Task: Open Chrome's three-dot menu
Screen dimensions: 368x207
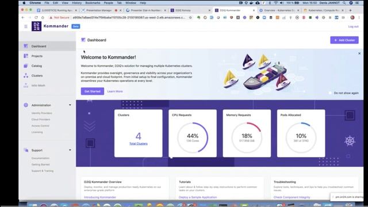Action: (359, 18)
